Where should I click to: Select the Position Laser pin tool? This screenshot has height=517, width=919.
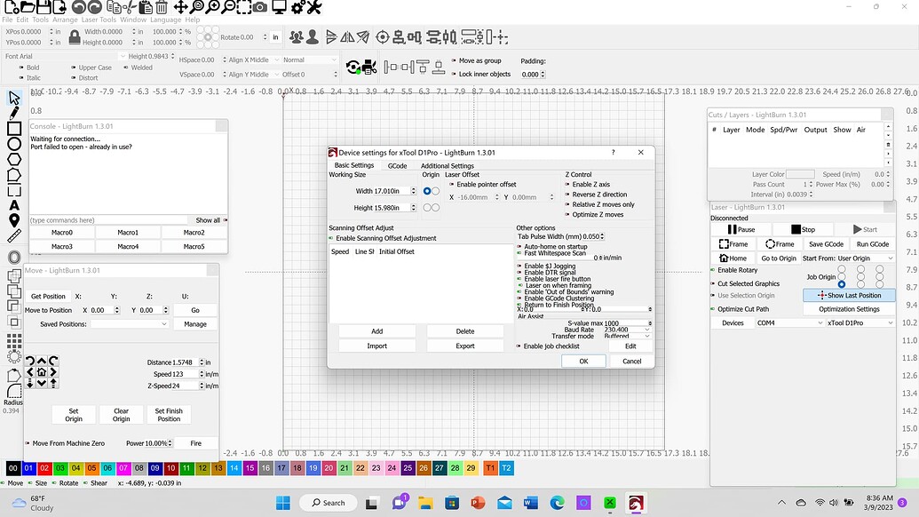tap(14, 220)
